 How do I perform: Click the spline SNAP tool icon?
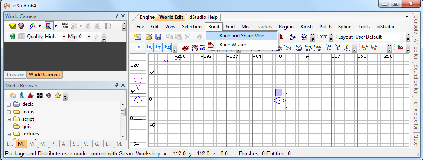pyautogui.click(x=317, y=48)
